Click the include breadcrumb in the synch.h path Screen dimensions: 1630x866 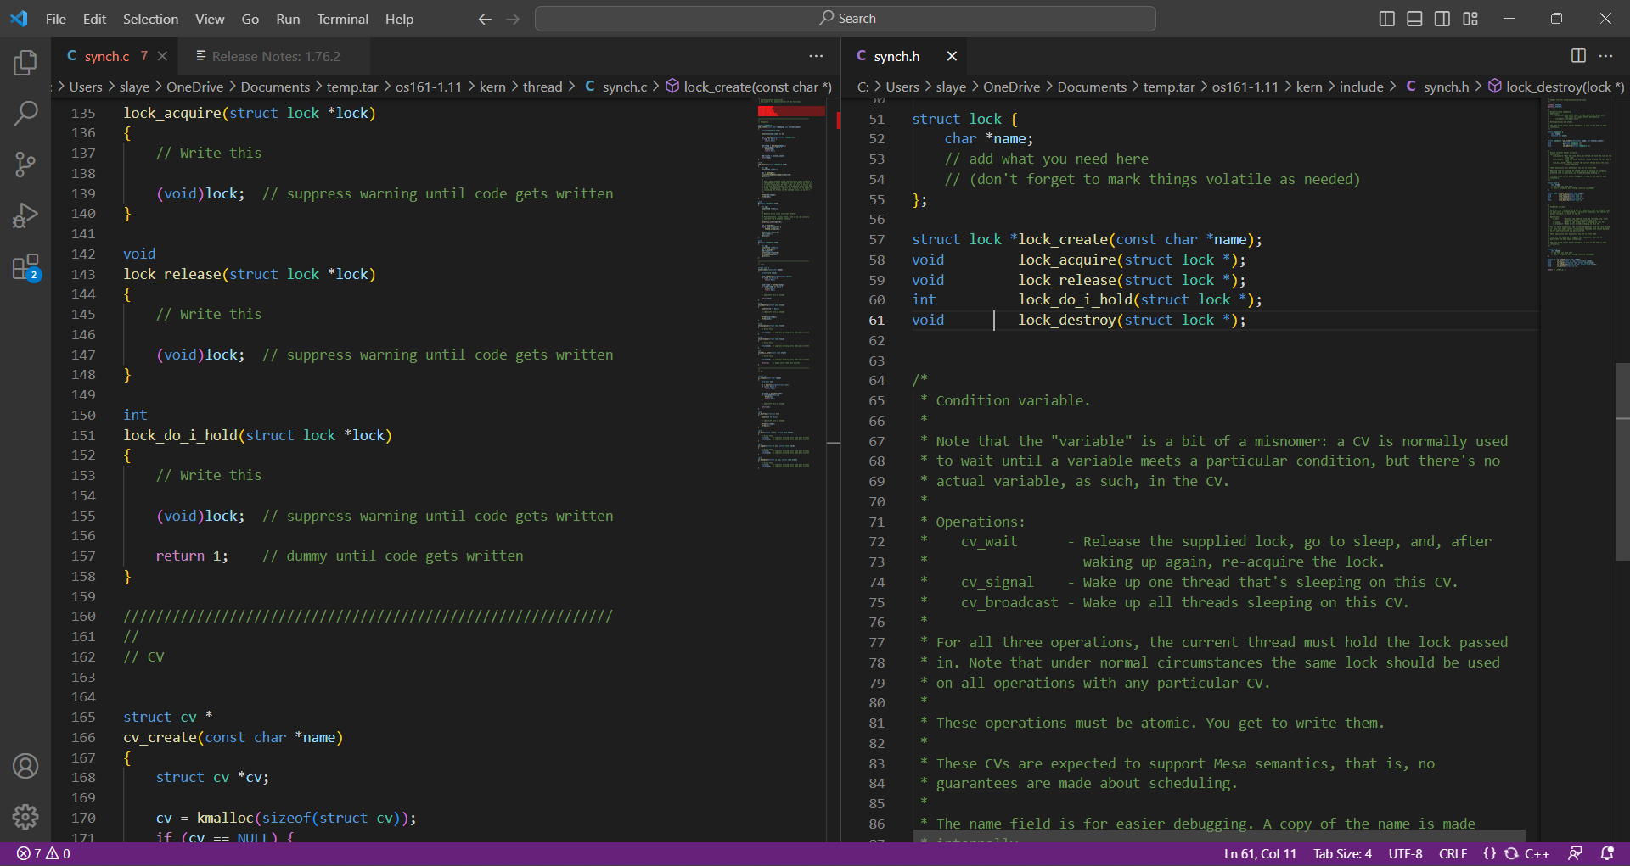1361,87
